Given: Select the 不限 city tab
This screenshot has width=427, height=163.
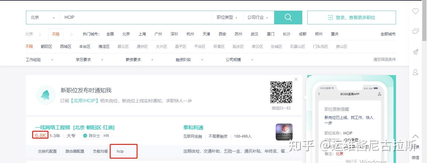Looking at the screenshot, I should (x=56, y=34).
